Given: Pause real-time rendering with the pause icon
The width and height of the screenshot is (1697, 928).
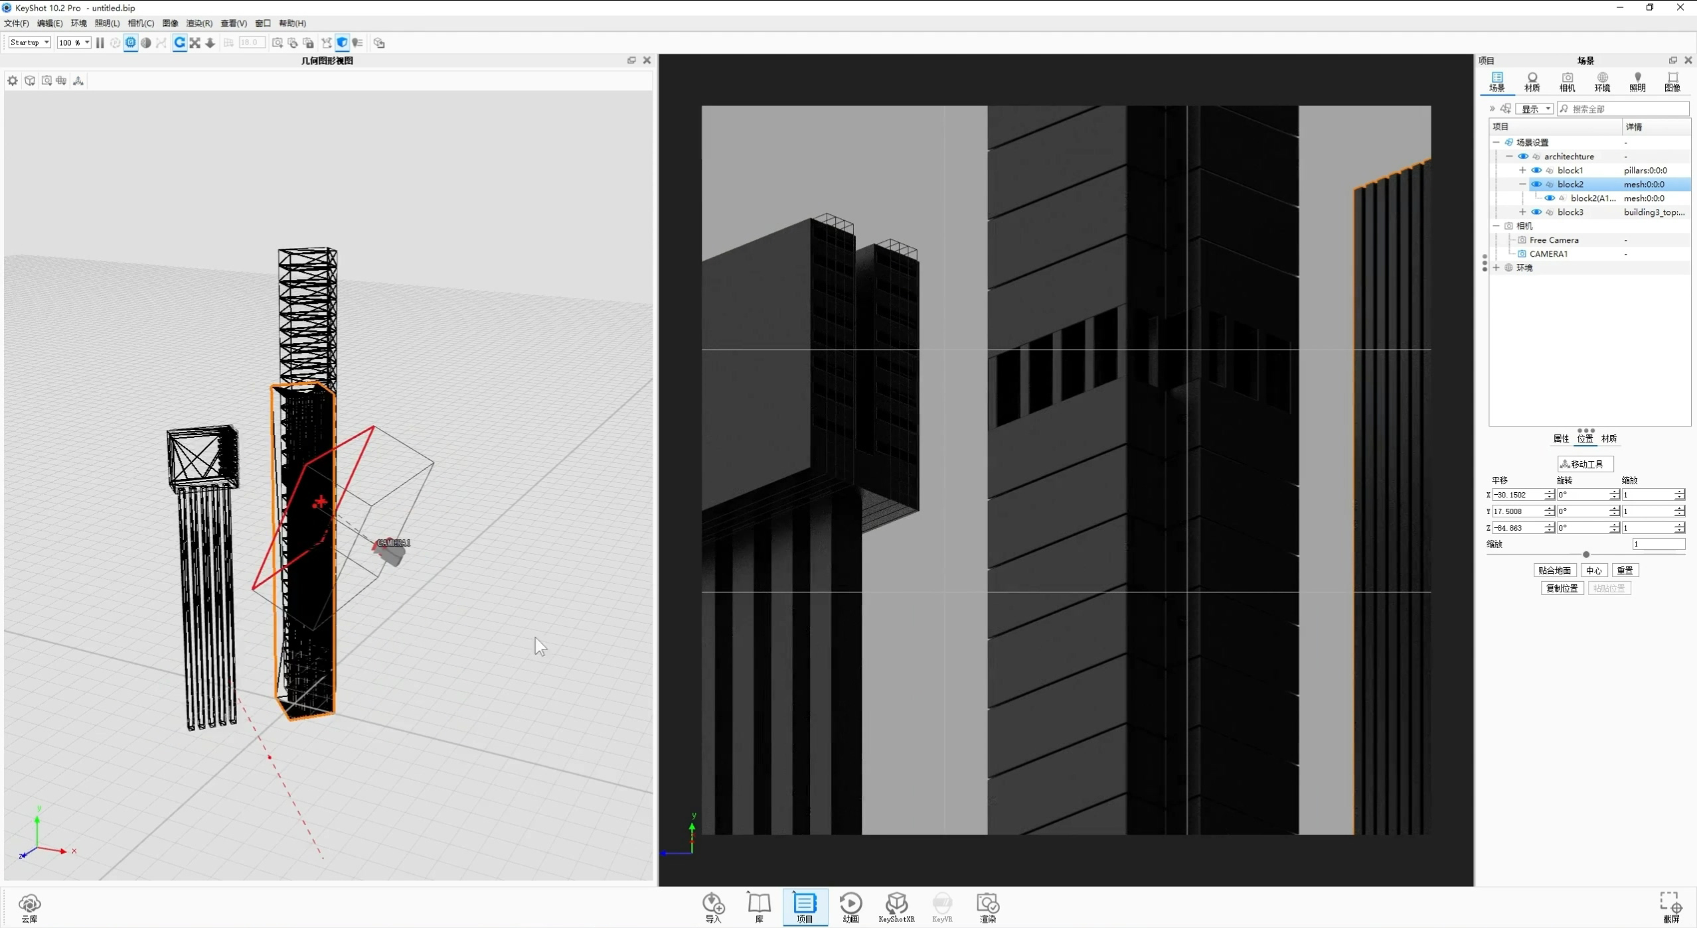Looking at the screenshot, I should (x=100, y=42).
